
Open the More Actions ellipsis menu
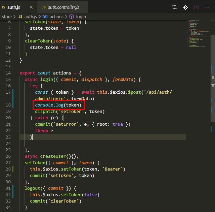point(207,7)
